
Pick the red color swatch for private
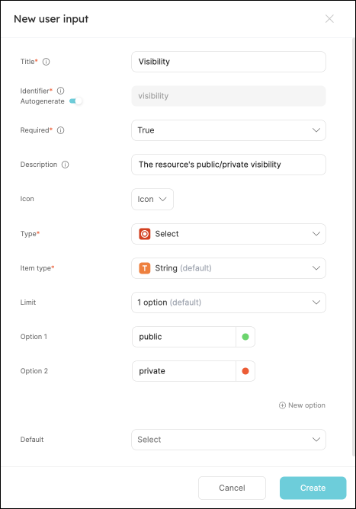pos(245,371)
